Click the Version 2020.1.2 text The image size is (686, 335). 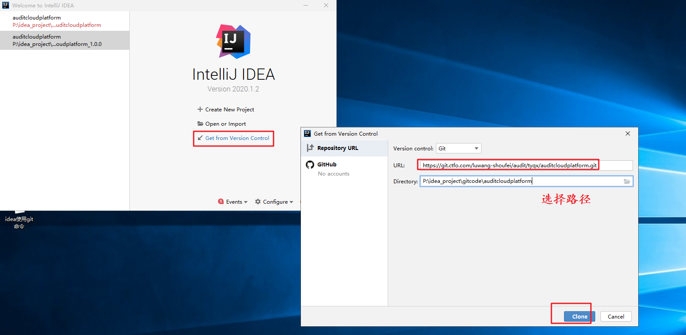(233, 89)
